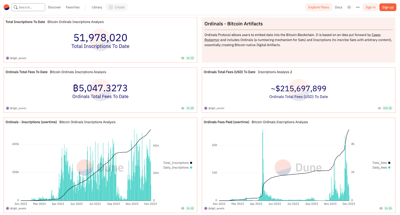Viewport: 400px width, 215px height.
Task: Toggle Total_fees legend series
Action: [x=381, y=163]
